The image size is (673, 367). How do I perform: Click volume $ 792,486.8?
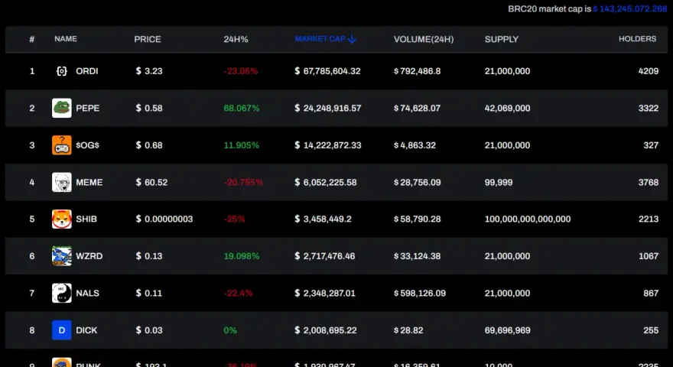point(418,71)
